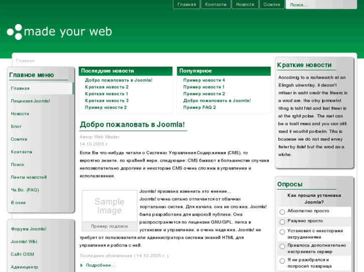Open the Пример FAQ 2 link
The height and width of the screenshot is (272, 364).
click(200, 107)
